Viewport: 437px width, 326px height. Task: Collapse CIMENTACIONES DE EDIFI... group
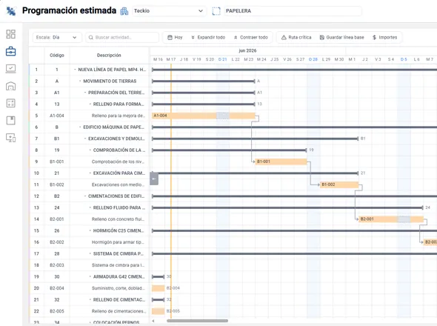[85, 196]
